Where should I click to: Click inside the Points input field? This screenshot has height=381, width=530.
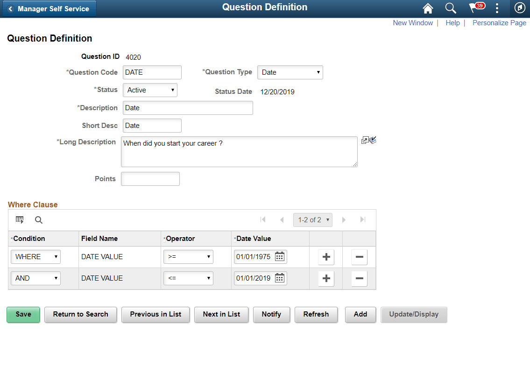tap(150, 178)
